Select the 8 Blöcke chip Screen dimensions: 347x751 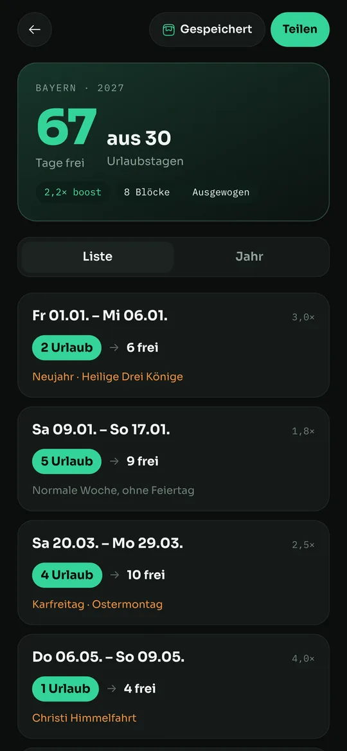pyautogui.click(x=147, y=192)
